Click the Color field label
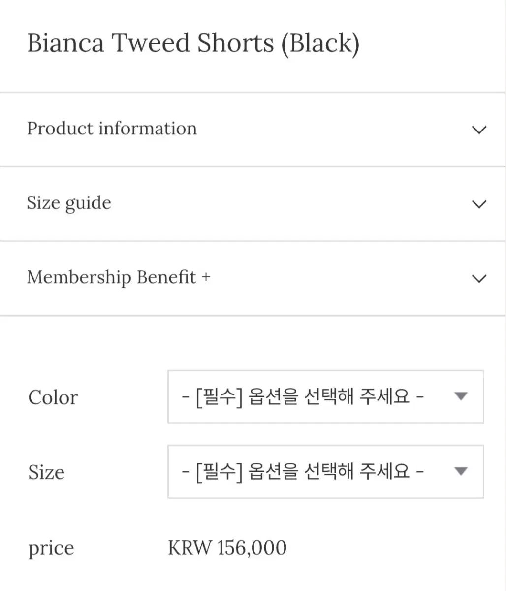Viewport: 506px width, 591px height. coord(53,397)
